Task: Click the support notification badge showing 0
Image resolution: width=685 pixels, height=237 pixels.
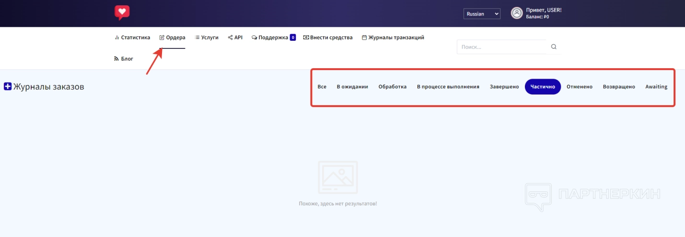Action: [x=293, y=37]
